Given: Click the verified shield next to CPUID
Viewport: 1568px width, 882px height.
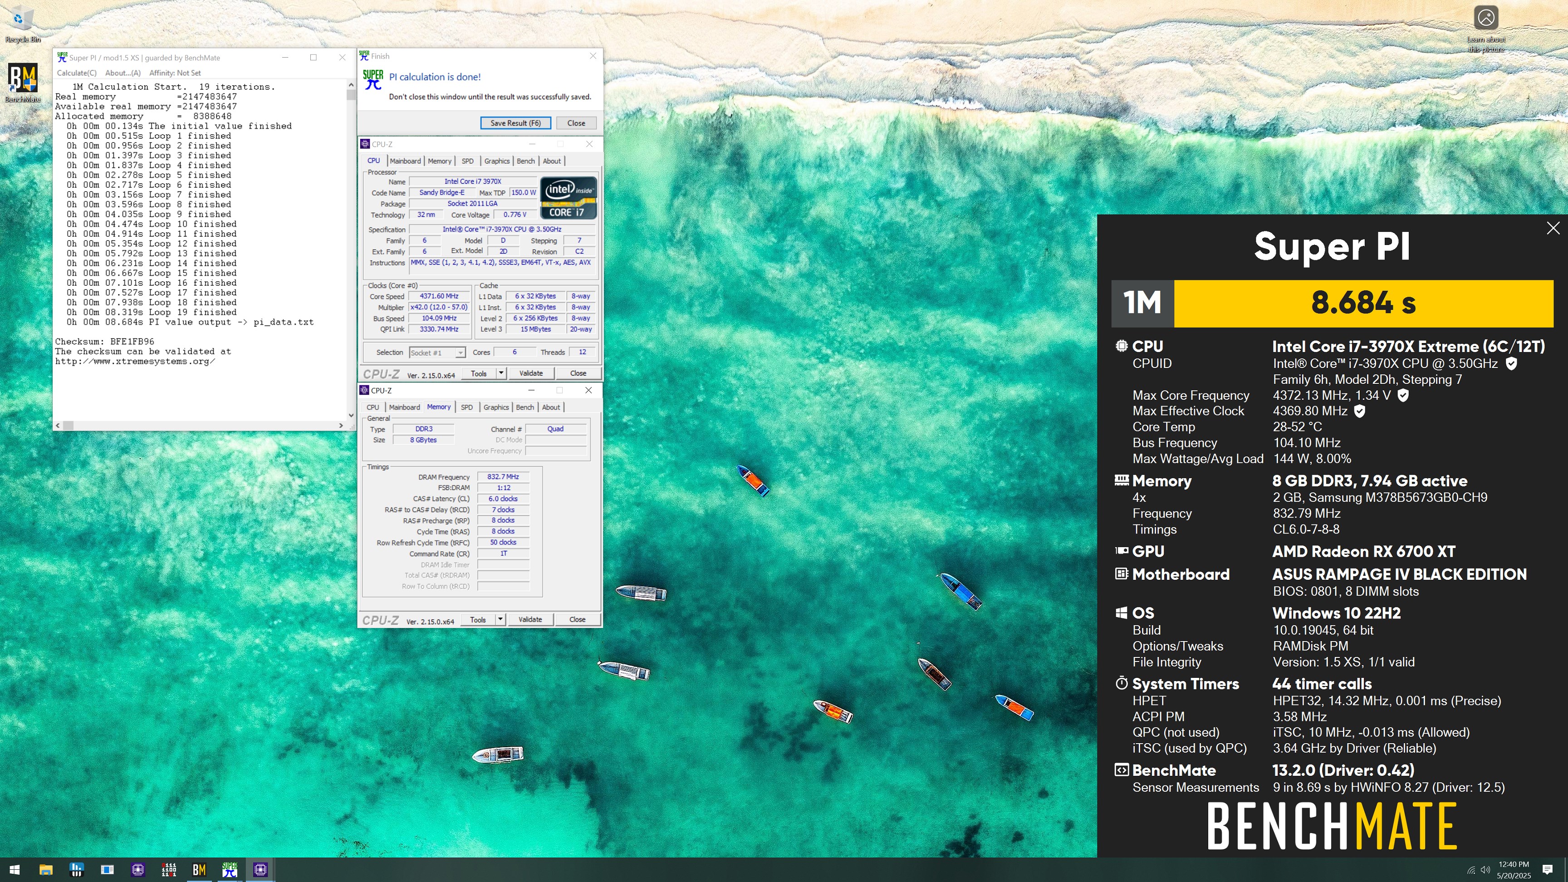Looking at the screenshot, I should (x=1511, y=363).
